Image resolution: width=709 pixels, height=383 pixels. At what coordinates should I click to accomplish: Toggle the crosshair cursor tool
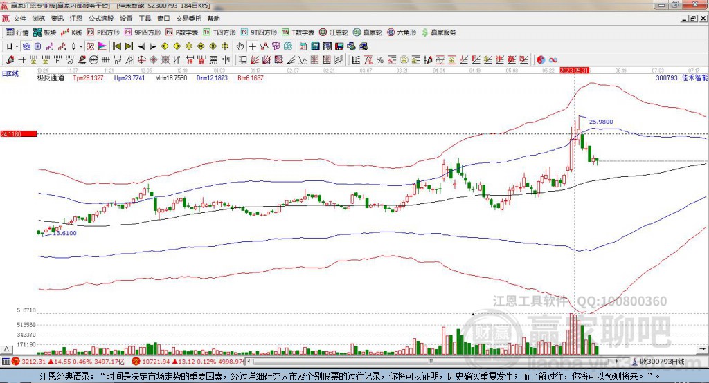coord(253,46)
